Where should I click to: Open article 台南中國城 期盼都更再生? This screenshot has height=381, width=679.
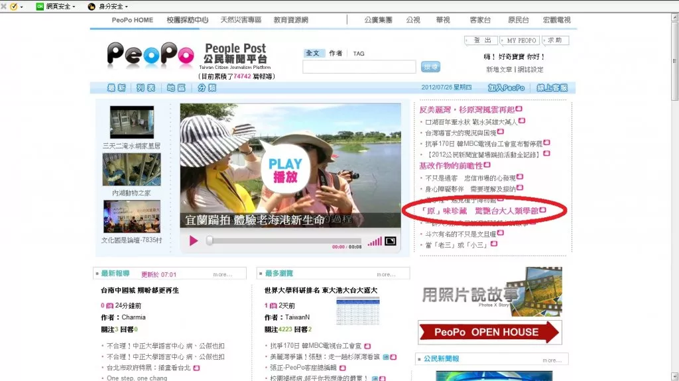[x=140, y=290]
